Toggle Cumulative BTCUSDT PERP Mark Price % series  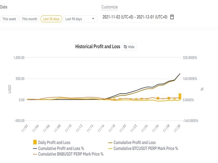(143, 148)
